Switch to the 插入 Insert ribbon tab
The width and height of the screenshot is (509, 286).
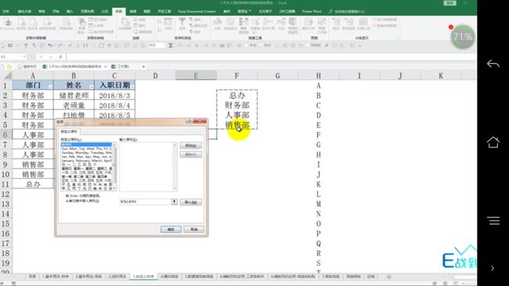pyautogui.click(x=70, y=12)
